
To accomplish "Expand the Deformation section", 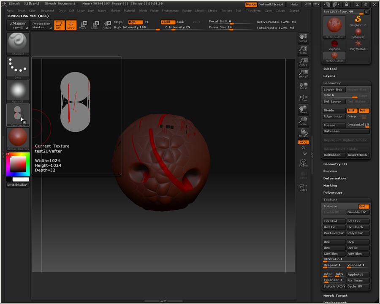I will [x=334, y=178].
